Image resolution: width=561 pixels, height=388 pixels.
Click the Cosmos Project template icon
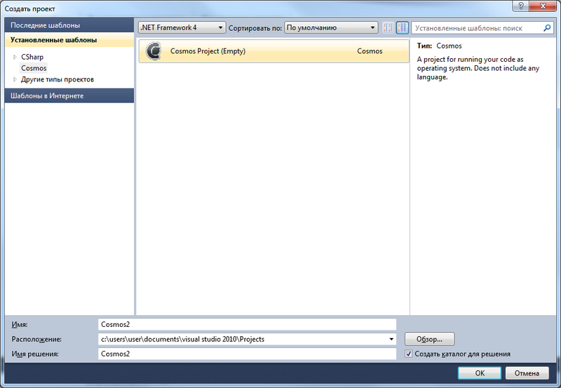click(x=154, y=51)
